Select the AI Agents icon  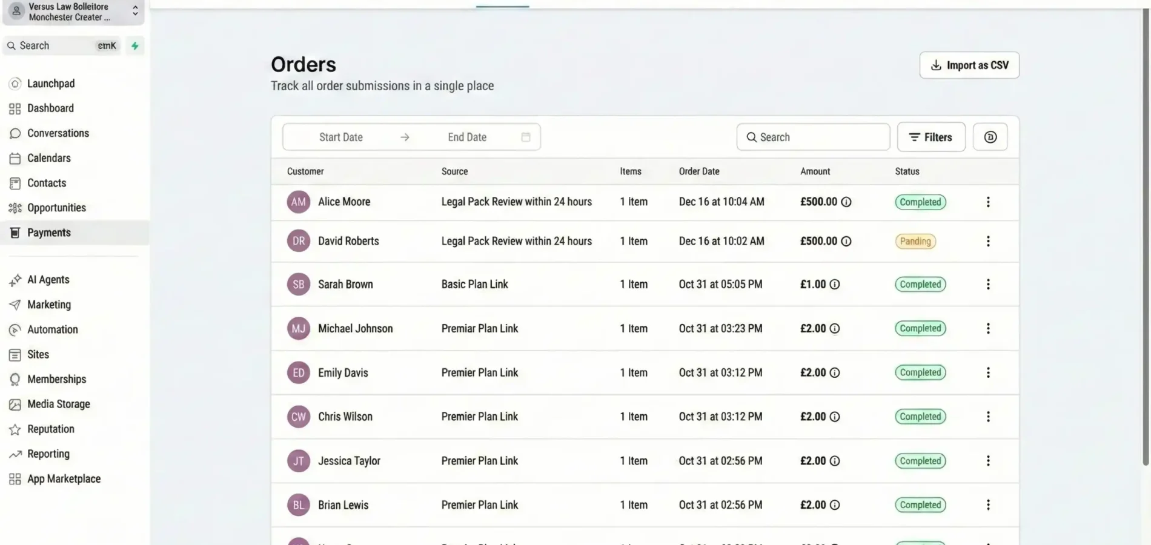pos(15,279)
